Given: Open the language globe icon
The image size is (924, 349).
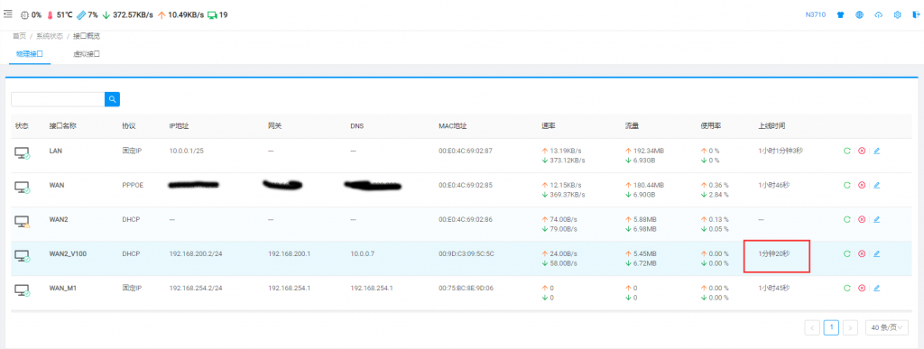Looking at the screenshot, I should [860, 14].
